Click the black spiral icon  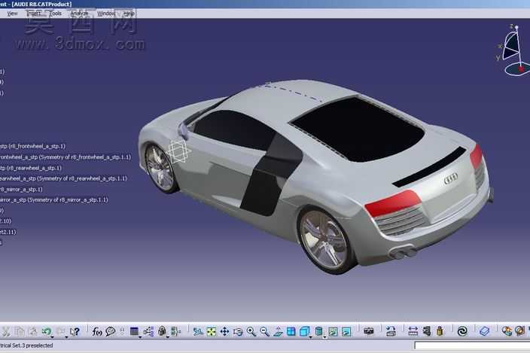[x=462, y=331]
